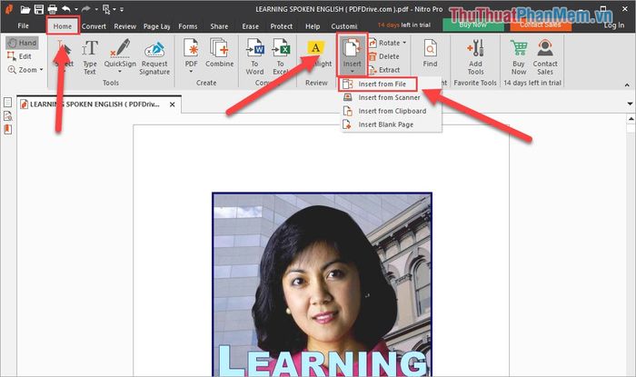The image size is (636, 377).
Task: Click the Redo arrow icon
Action: (85, 9)
